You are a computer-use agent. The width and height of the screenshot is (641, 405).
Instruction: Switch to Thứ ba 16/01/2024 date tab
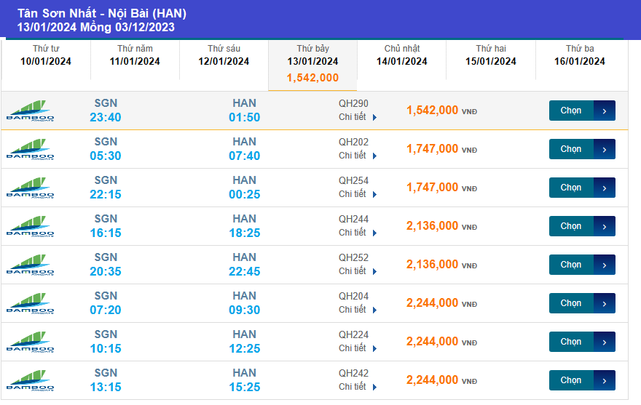tap(580, 55)
